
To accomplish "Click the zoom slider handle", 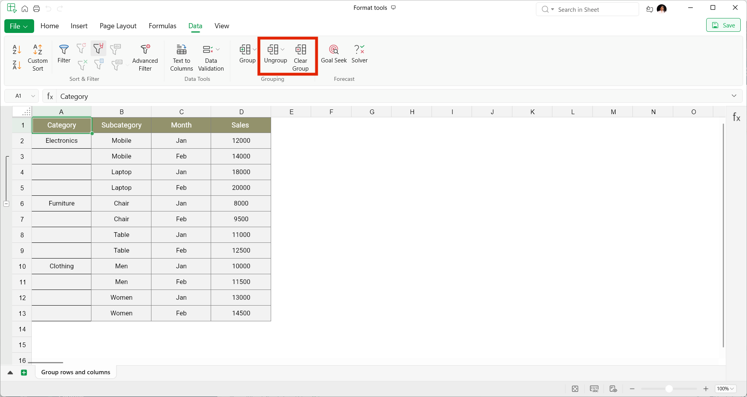I will pos(669,388).
